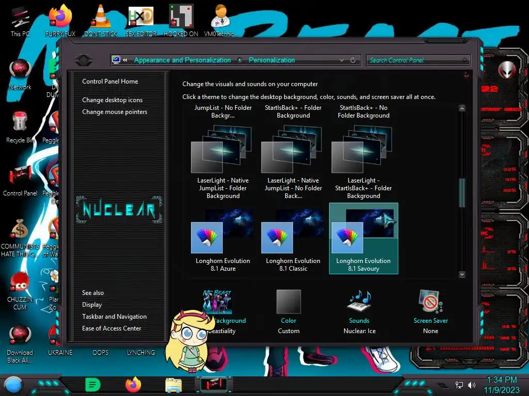This screenshot has height=396, width=529.
Task: Click the theme list scroll up arrow
Action: coord(462,108)
